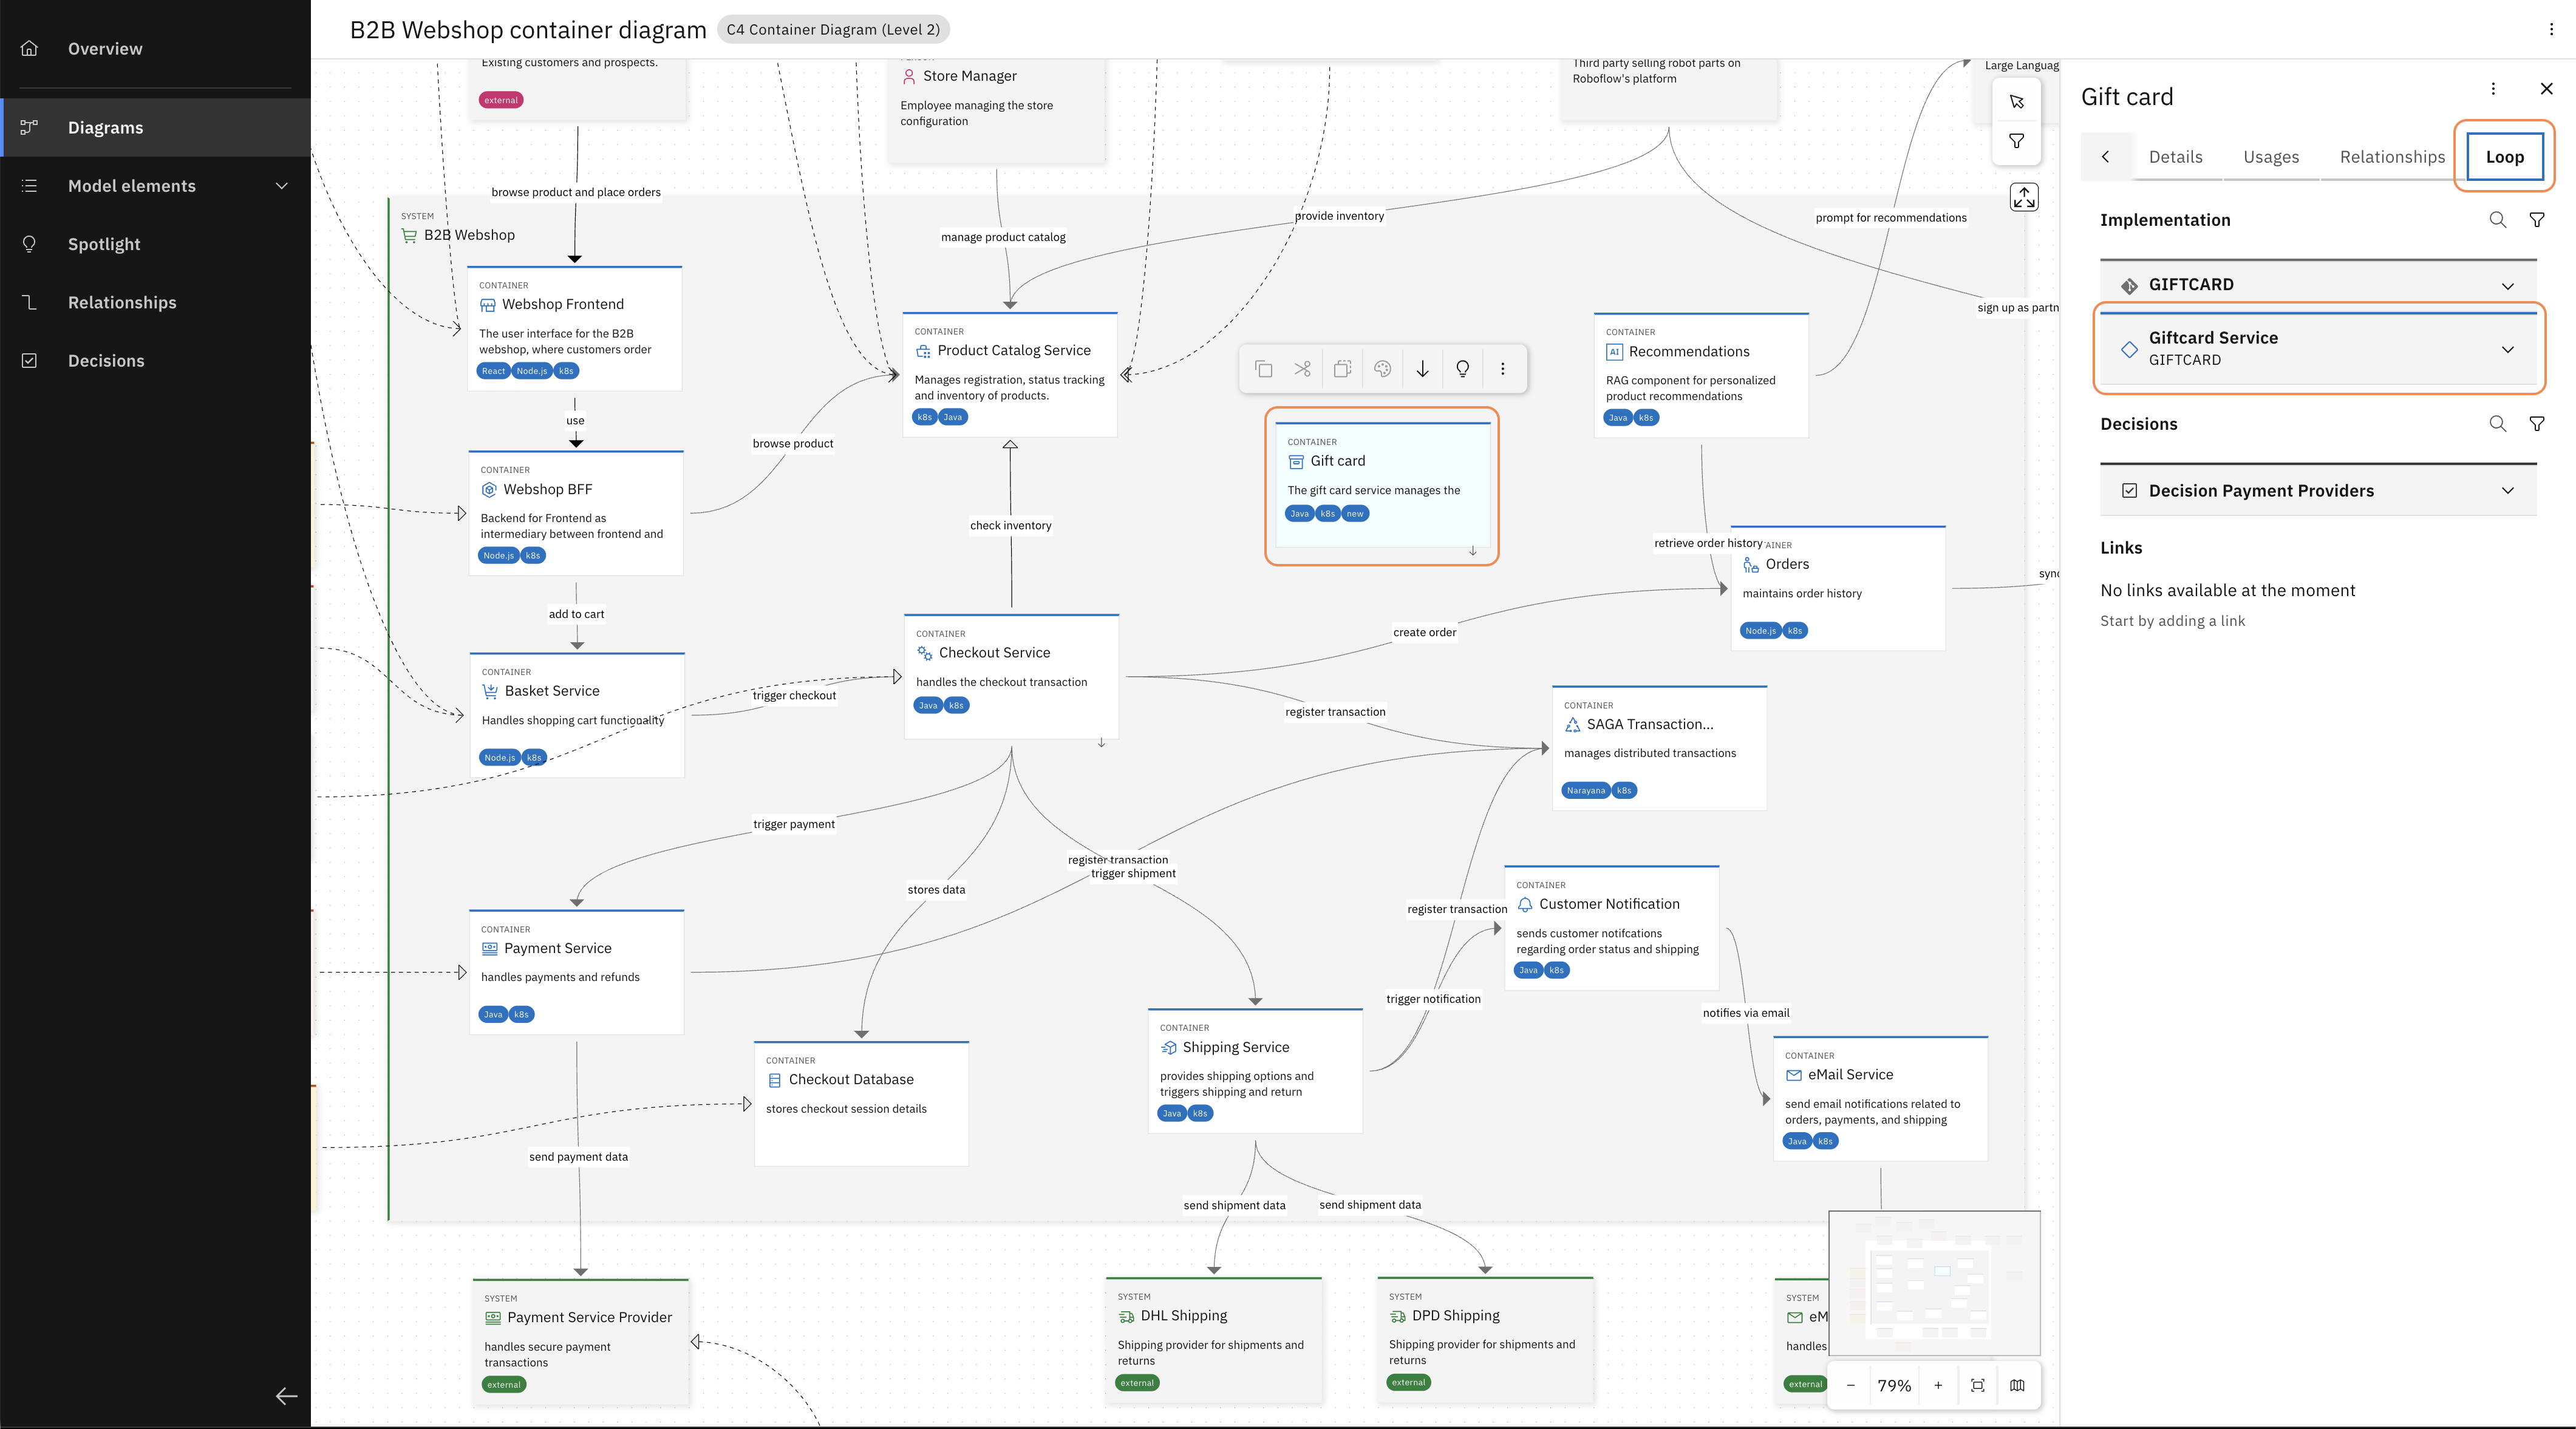Viewport: 2576px width, 1429px height.
Task: Collapse the left sidebar with arrow
Action: pos(286,1396)
